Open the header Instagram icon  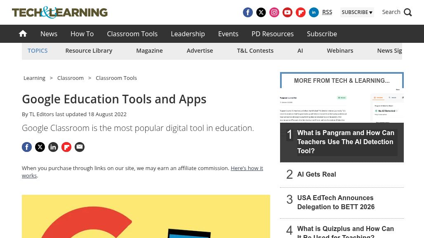coord(274,12)
